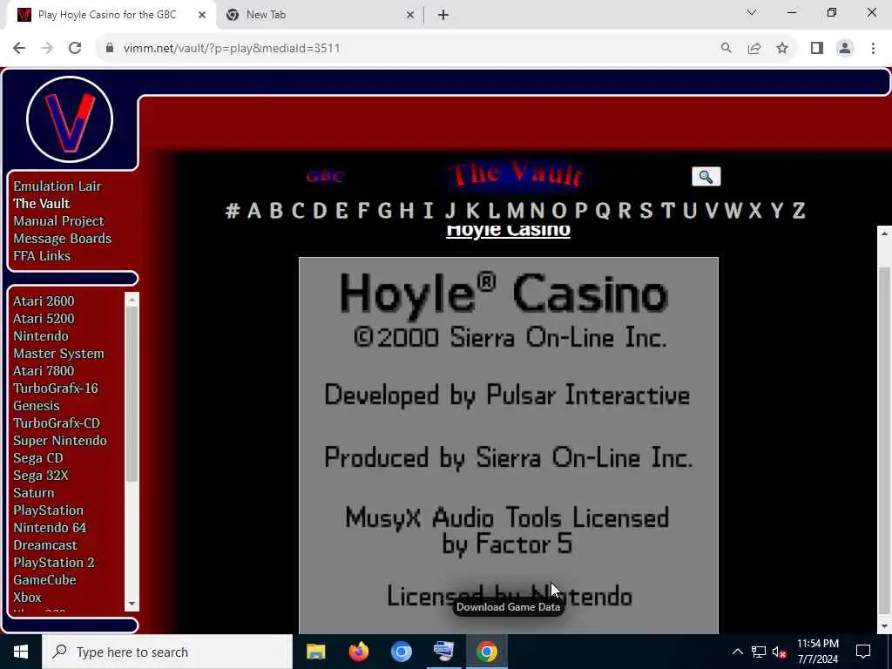This screenshot has height=669, width=892.
Task: Choose GameCube console
Action: point(44,580)
